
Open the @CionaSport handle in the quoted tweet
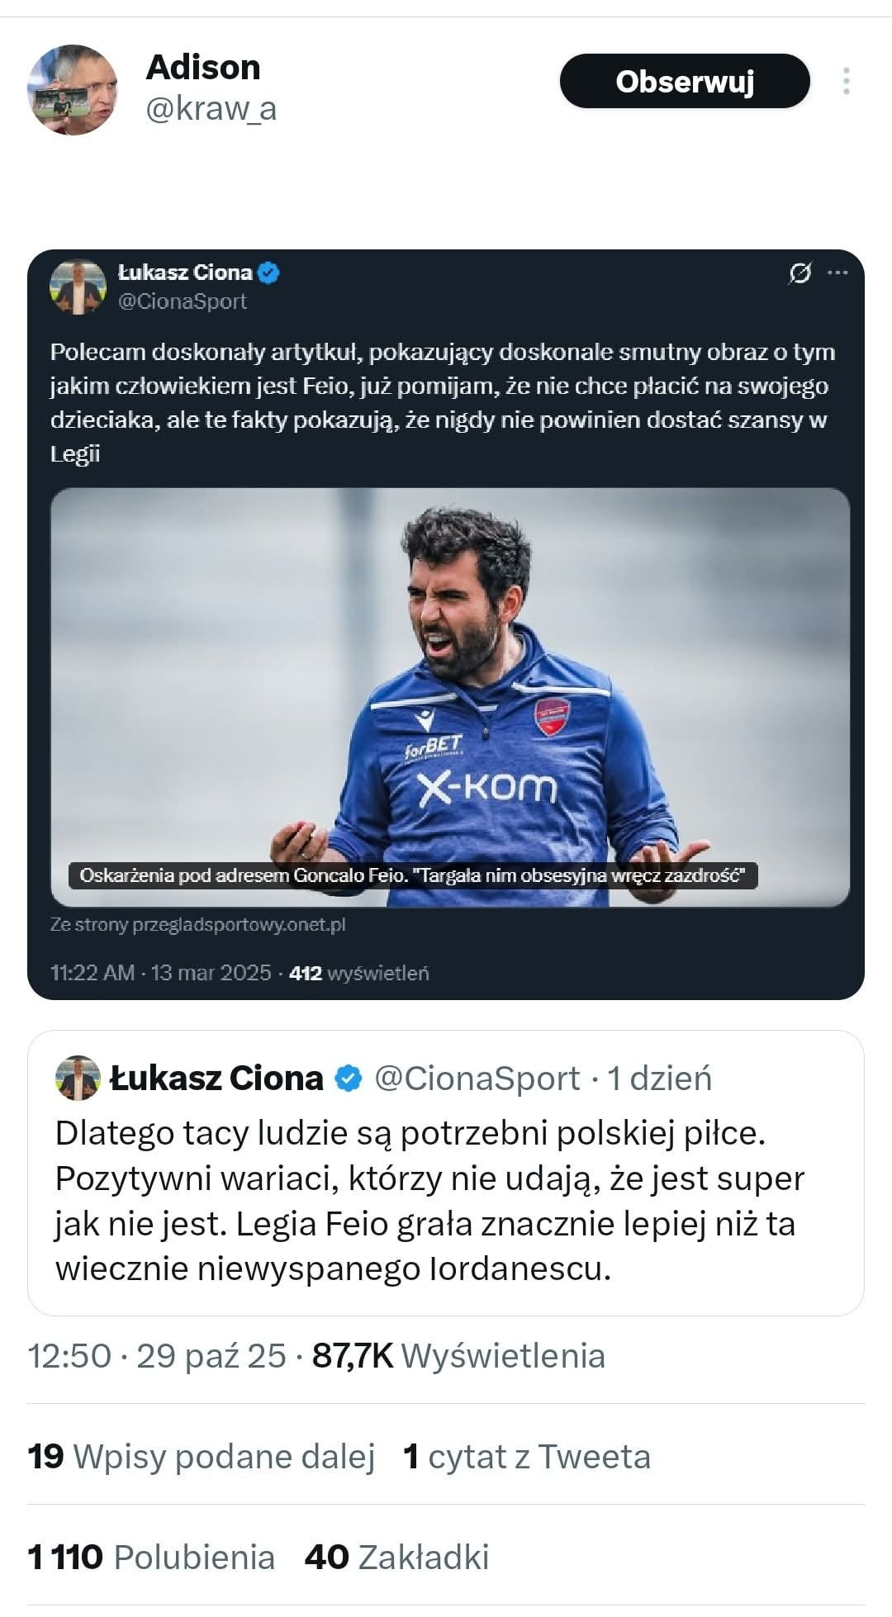click(x=477, y=1079)
